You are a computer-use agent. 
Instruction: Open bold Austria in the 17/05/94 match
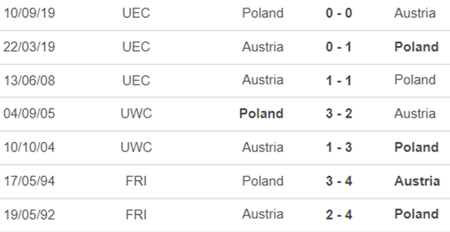point(417,181)
